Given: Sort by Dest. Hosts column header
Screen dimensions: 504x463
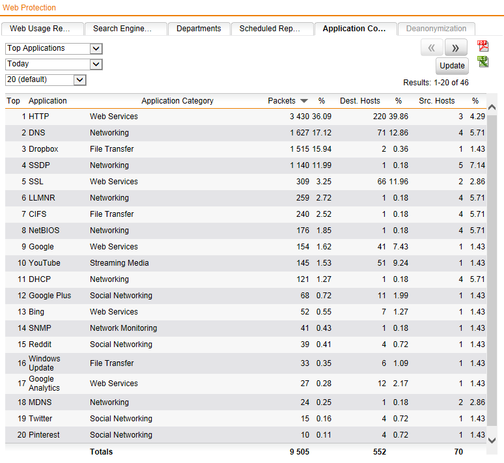Looking at the screenshot, I should point(359,101).
